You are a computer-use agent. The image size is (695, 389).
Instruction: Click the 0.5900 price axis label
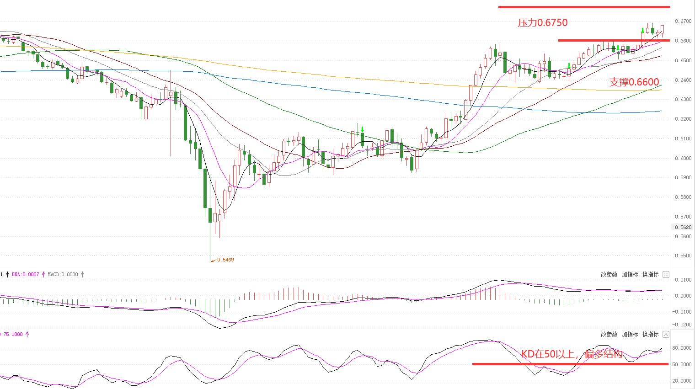tap(683, 177)
